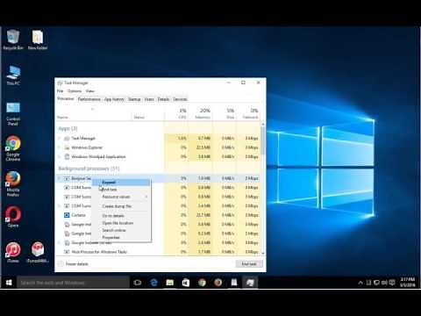Click the process list scroll-up arrow
The width and height of the screenshot is (421, 316).
click(x=263, y=125)
